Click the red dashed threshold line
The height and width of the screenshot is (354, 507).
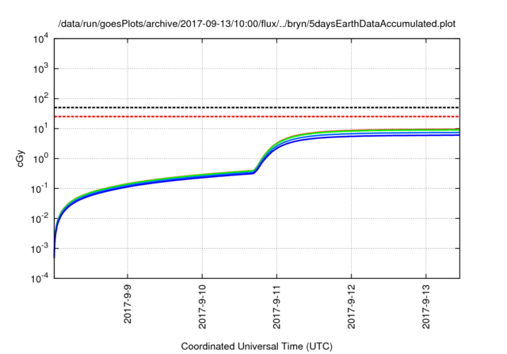pos(257,116)
